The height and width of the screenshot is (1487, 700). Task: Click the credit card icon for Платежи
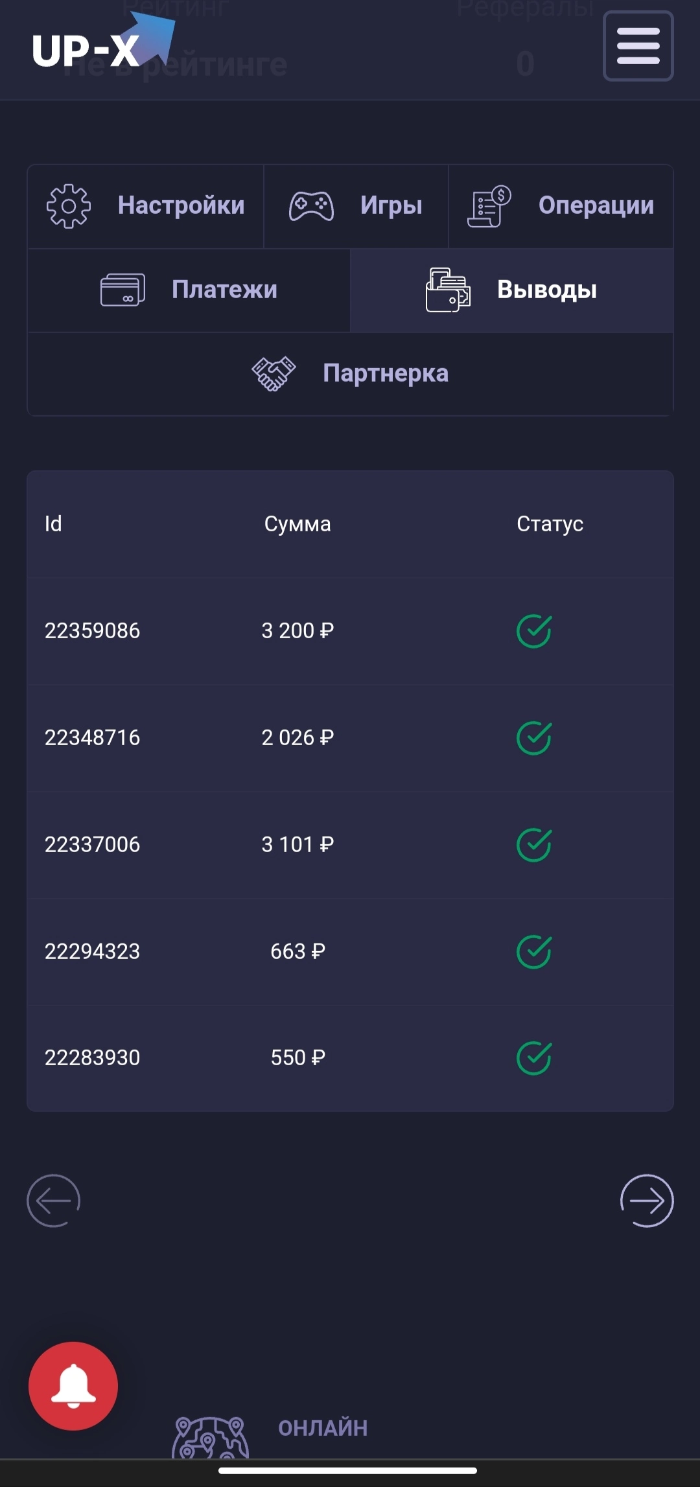pos(122,290)
